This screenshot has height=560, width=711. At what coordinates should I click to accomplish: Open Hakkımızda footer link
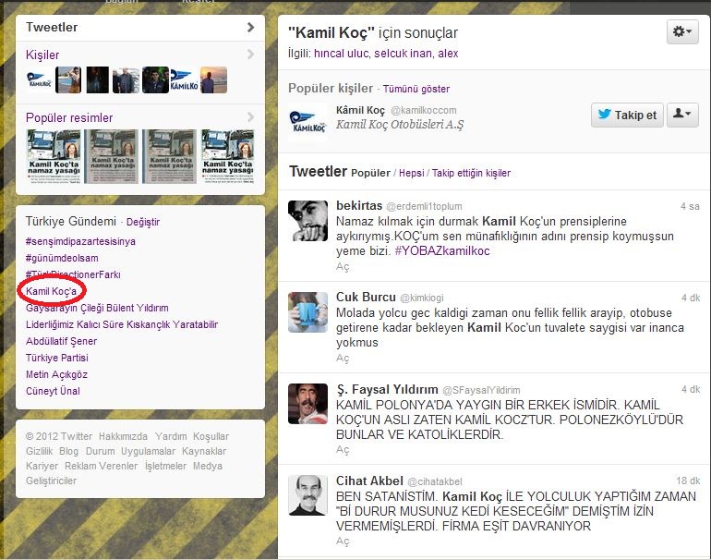(x=123, y=436)
